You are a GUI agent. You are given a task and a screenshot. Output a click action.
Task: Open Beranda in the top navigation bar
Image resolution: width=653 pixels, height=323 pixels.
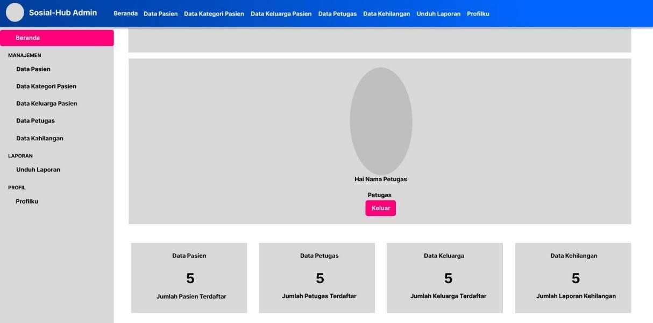click(125, 13)
